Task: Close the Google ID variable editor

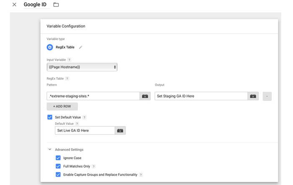Action: (x=14, y=5)
